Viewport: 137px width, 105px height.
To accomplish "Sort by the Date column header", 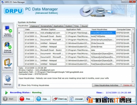I will (x=32, y=30).
